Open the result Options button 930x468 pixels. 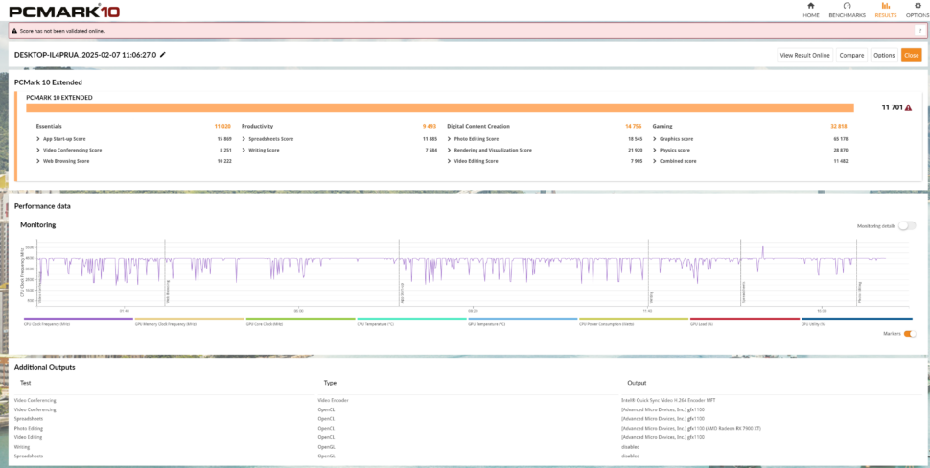pos(884,56)
